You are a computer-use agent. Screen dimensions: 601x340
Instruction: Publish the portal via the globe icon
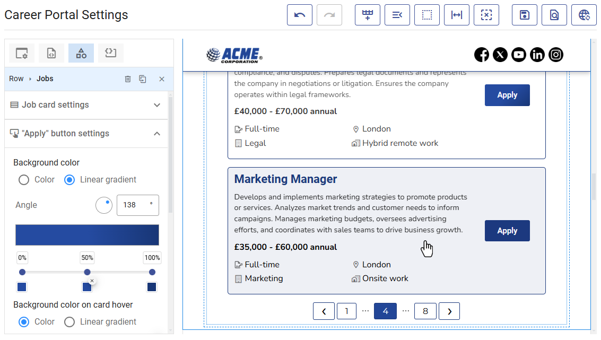click(583, 15)
